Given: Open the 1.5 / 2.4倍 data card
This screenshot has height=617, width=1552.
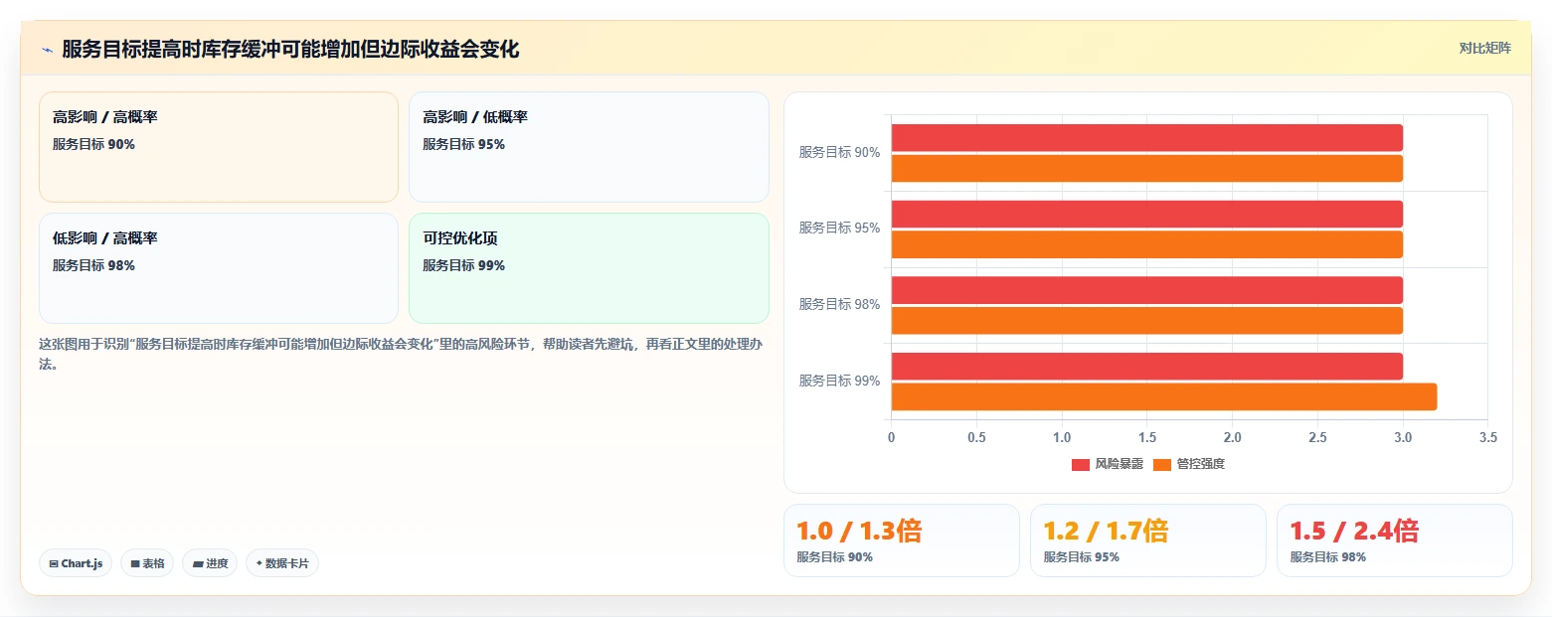Looking at the screenshot, I should 1395,540.
